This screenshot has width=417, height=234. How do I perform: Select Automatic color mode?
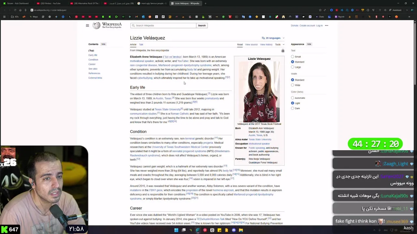(x=293, y=98)
